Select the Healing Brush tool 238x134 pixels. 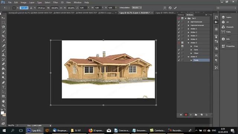point(3,45)
